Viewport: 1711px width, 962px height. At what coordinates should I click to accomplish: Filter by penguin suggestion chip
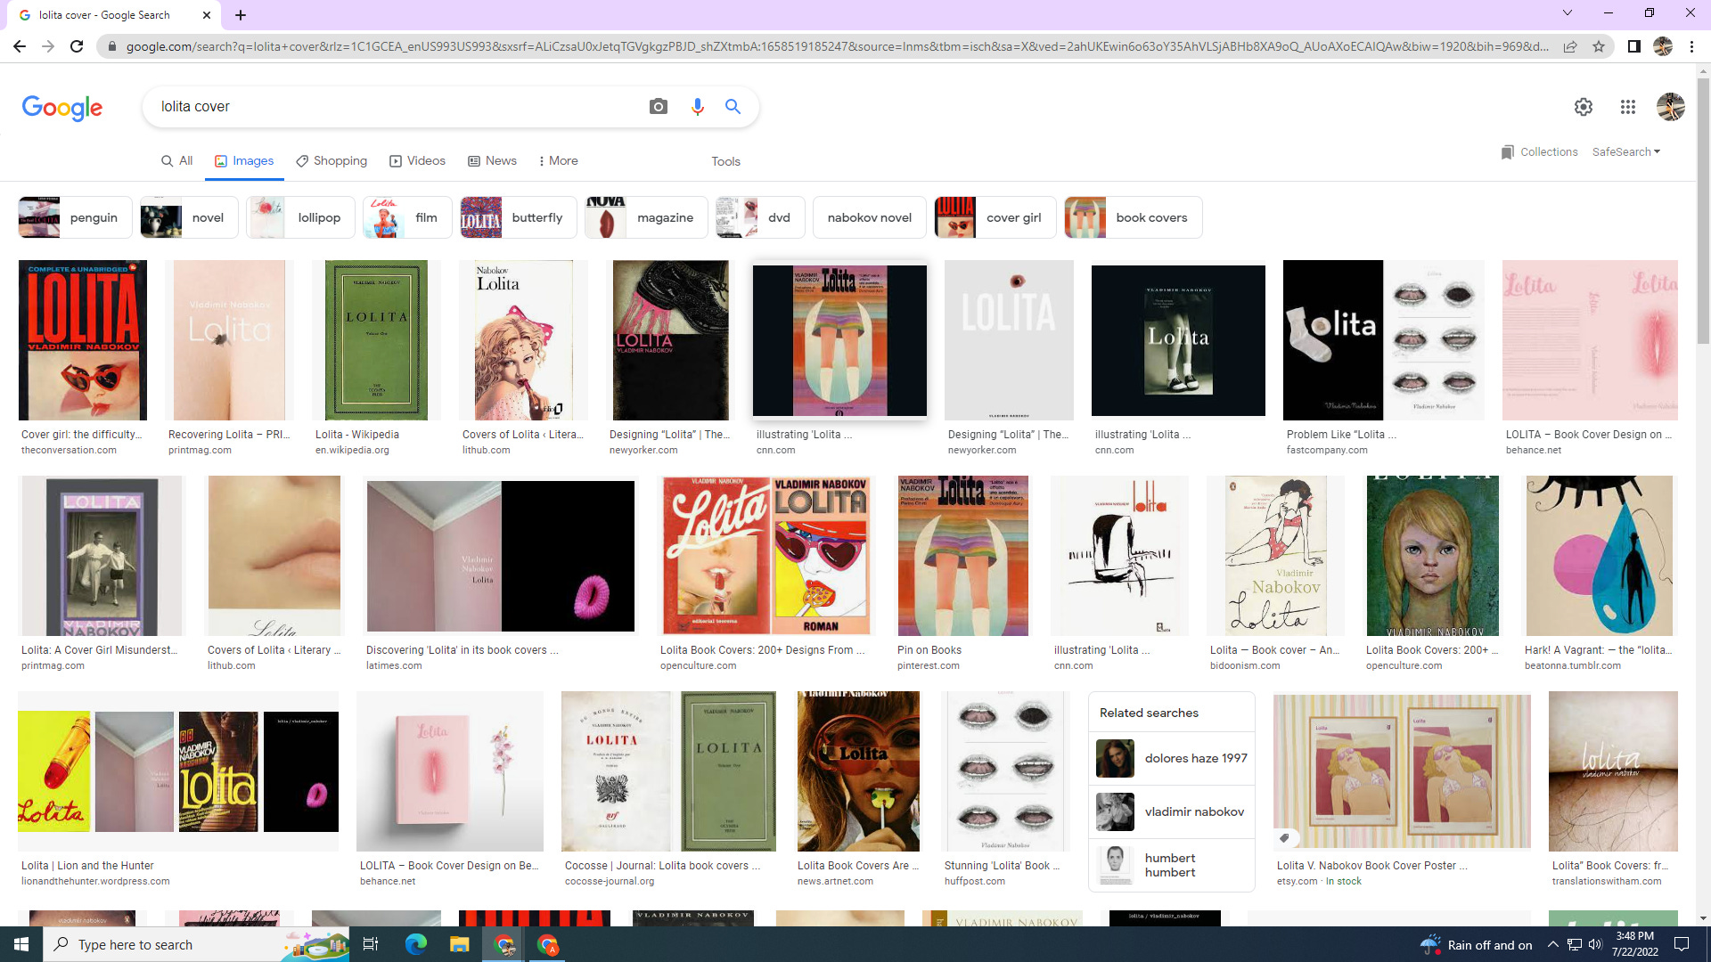click(75, 217)
